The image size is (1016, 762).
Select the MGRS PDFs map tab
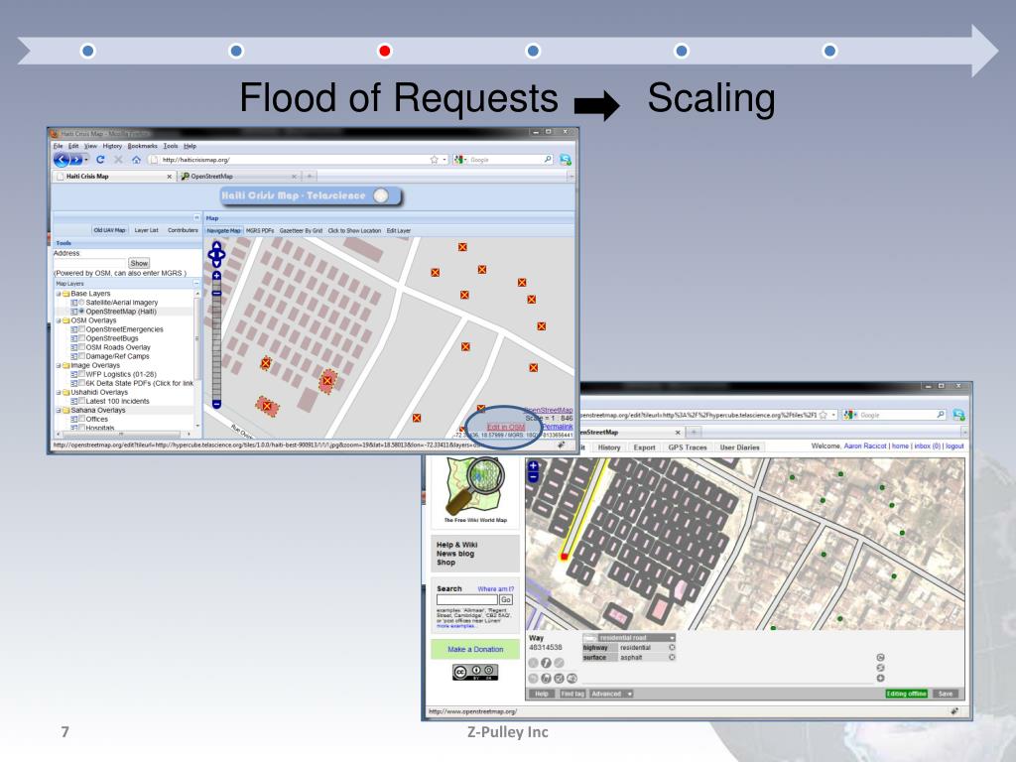(x=260, y=230)
